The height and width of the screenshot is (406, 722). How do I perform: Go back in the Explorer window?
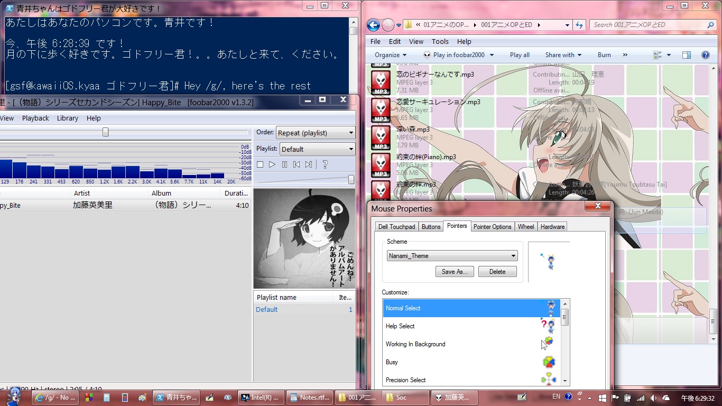373,25
